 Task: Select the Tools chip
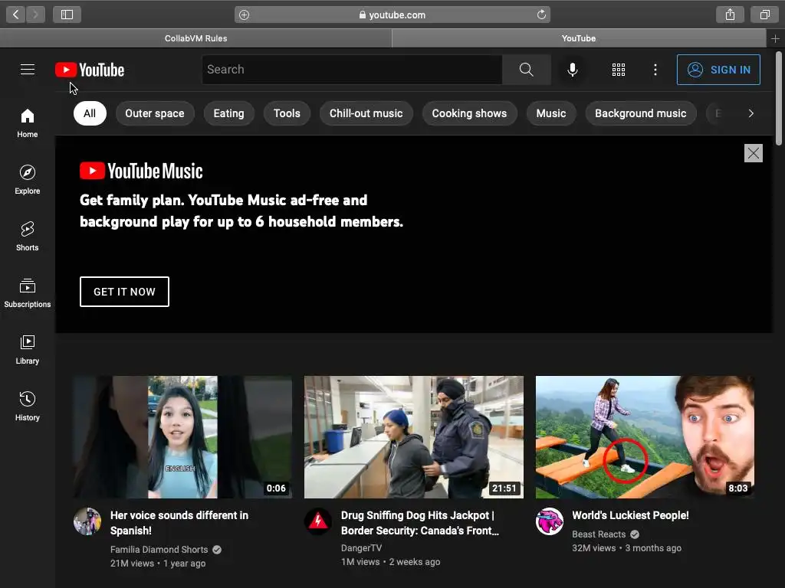click(287, 113)
